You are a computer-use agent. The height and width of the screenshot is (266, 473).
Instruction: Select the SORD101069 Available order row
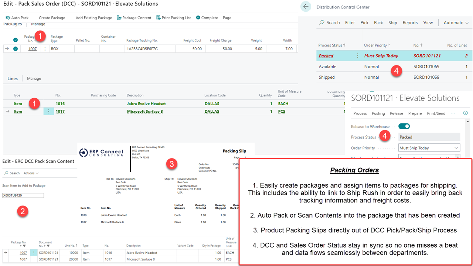pyautogui.click(x=394, y=66)
